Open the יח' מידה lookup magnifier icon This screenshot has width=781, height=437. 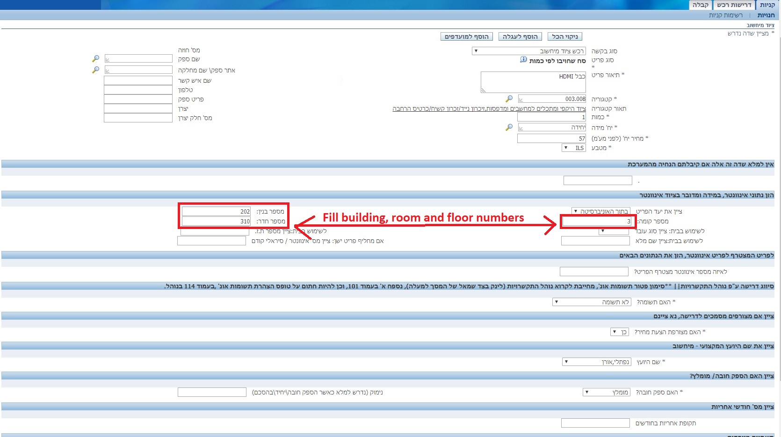pyautogui.click(x=509, y=128)
